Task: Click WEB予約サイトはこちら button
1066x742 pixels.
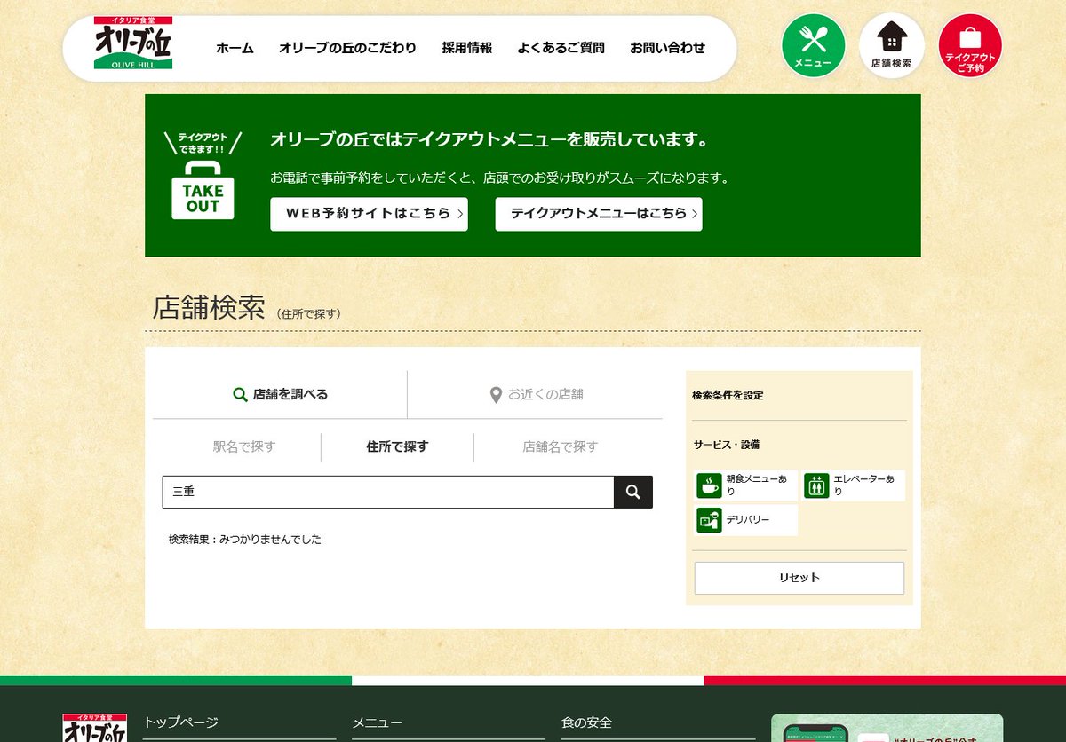Action: [369, 214]
